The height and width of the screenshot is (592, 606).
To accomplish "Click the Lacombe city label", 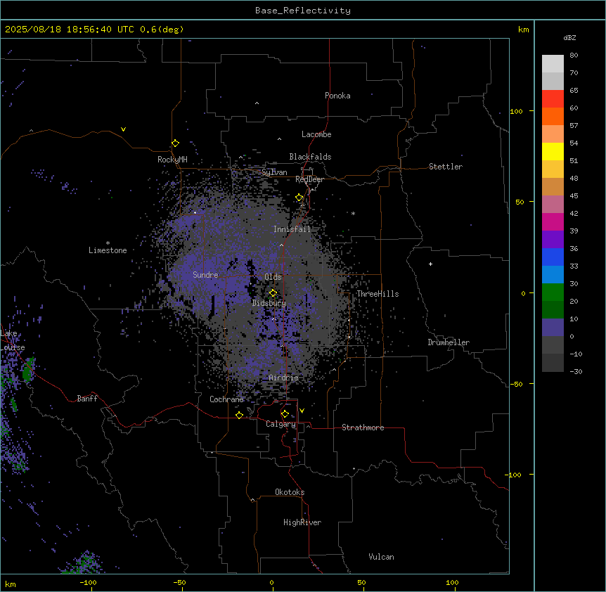I will point(316,134).
